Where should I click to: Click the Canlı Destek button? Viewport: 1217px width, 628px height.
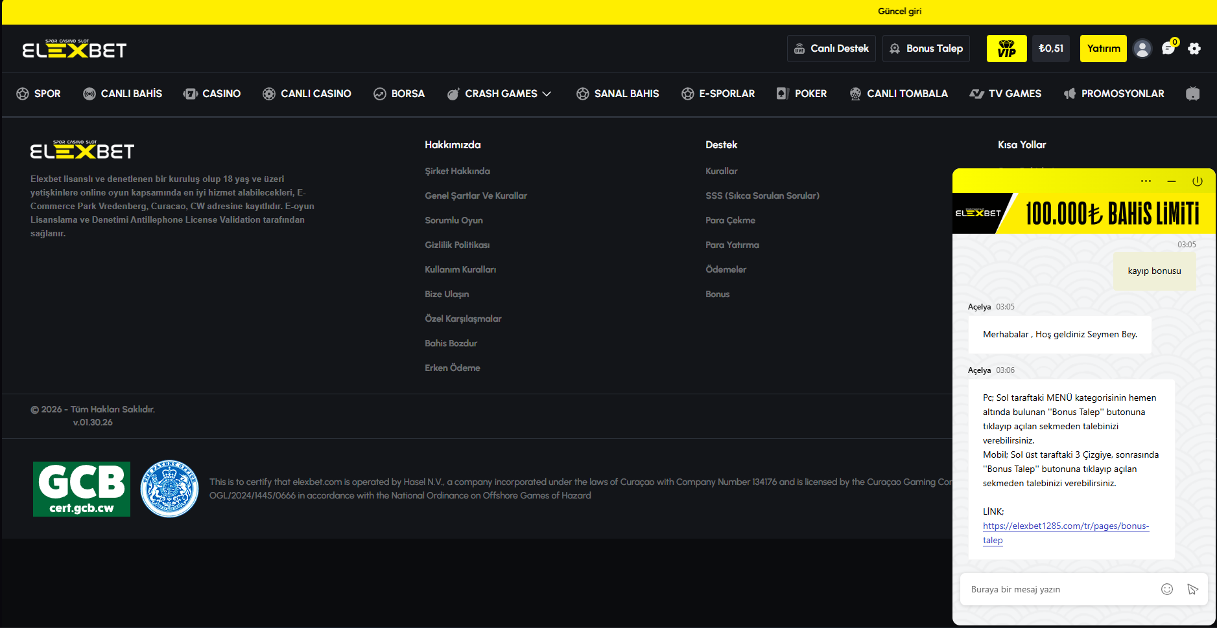[x=831, y=49]
